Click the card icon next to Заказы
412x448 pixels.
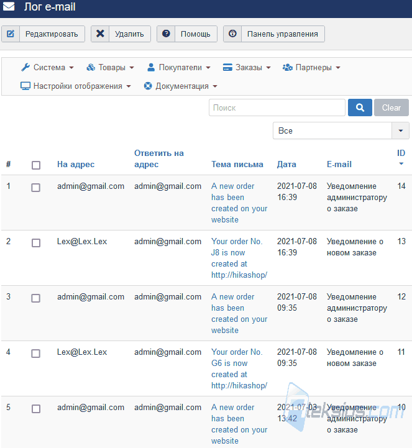(227, 68)
